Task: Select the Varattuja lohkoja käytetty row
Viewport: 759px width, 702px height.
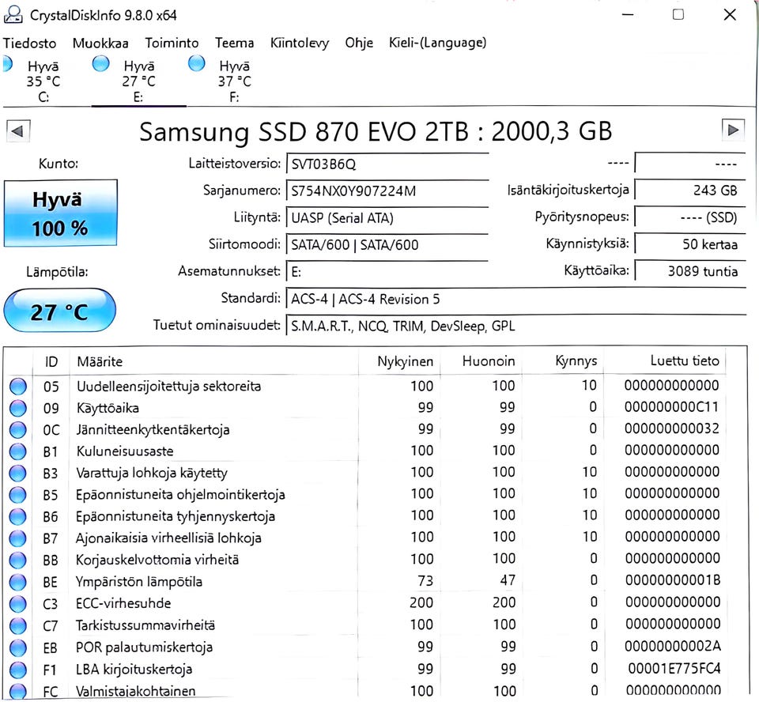Action: (x=365, y=473)
